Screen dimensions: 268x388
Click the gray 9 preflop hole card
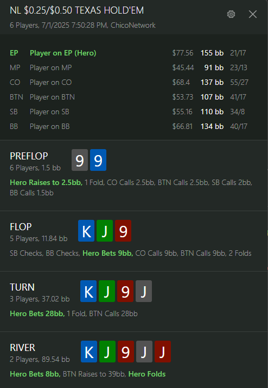pos(80,160)
